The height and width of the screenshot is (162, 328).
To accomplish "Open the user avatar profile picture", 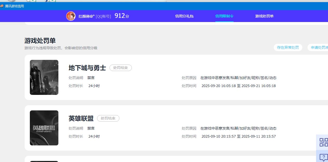I will [71, 16].
